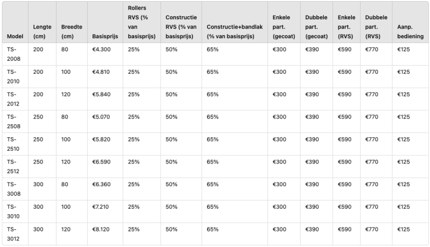Click the Constructie+bandlak column header
Image resolution: width=430 pixels, height=247 pixels.
coord(232,32)
